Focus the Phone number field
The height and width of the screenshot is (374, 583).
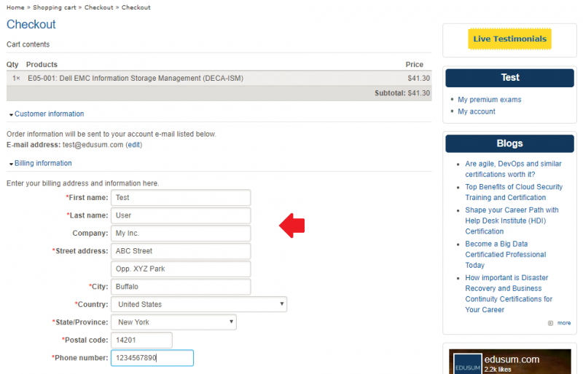(152, 358)
